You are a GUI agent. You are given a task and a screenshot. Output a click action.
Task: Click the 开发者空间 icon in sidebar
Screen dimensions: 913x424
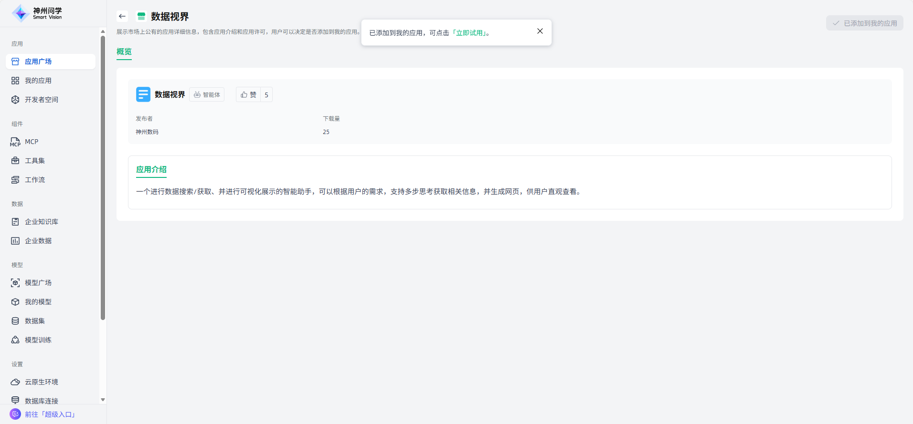click(15, 100)
